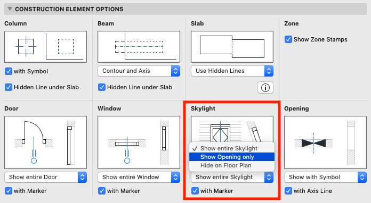Open the Contour and Axis dropdown
The width and height of the screenshot is (371, 203).
click(139, 71)
